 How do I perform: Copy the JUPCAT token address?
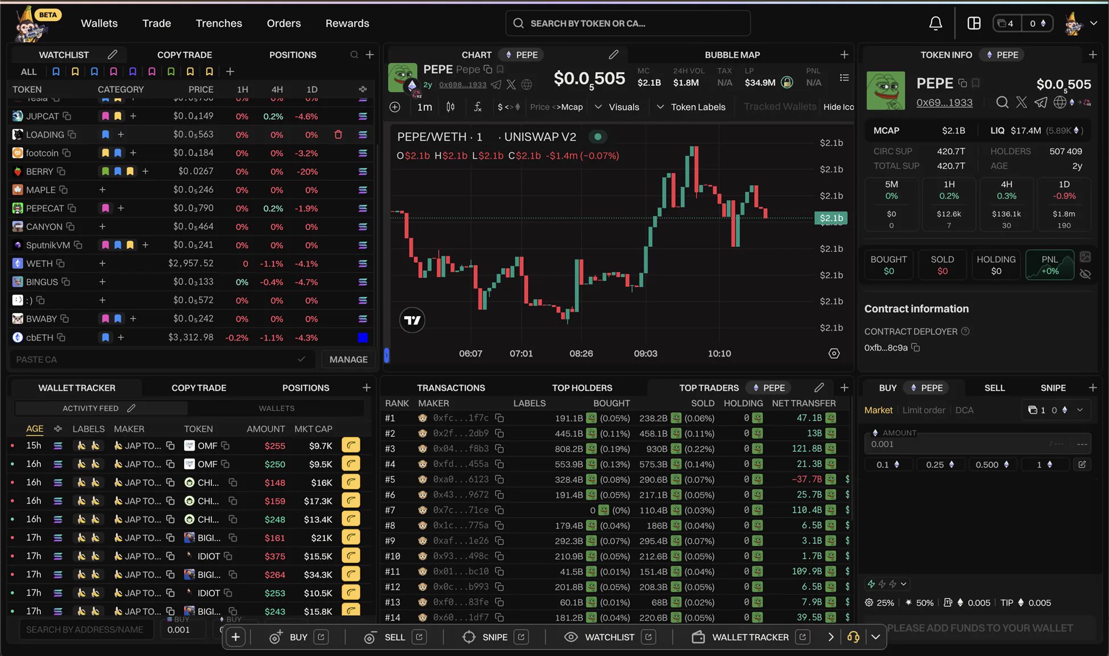point(67,116)
